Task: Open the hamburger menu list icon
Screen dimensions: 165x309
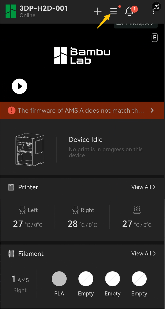Action: coord(114,12)
